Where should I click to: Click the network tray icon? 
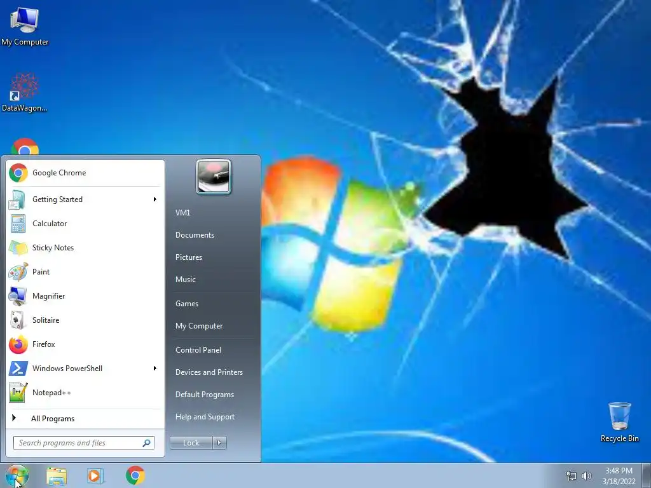572,476
